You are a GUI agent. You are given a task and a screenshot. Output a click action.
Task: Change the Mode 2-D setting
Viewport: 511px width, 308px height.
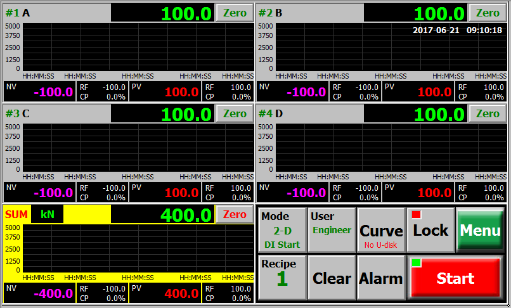click(x=282, y=230)
